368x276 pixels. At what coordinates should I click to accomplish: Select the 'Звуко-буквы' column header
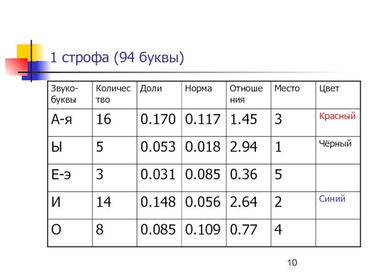tap(64, 93)
